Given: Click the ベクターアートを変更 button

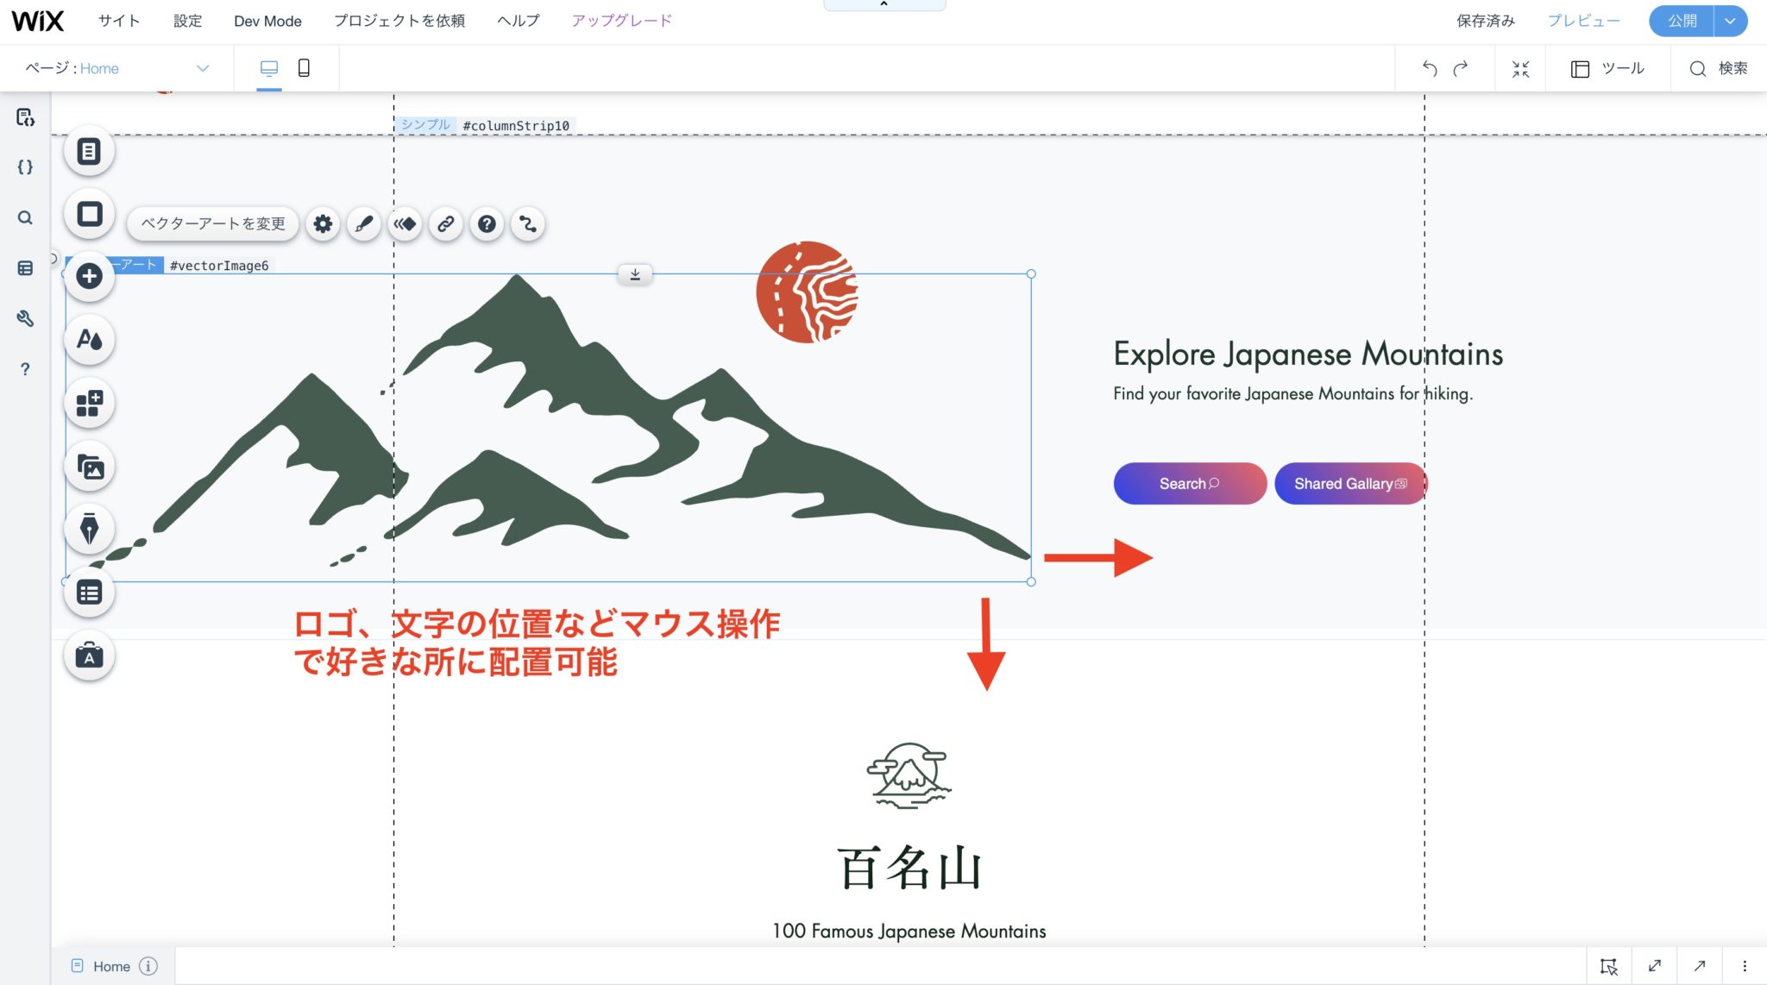Looking at the screenshot, I should tap(213, 223).
